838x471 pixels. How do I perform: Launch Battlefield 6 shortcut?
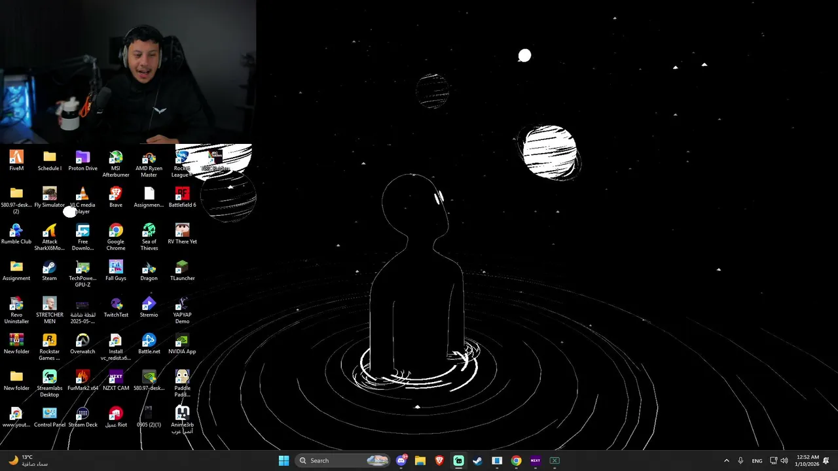182,198
